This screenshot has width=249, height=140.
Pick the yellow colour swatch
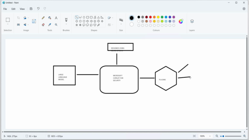click(x=158, y=17)
